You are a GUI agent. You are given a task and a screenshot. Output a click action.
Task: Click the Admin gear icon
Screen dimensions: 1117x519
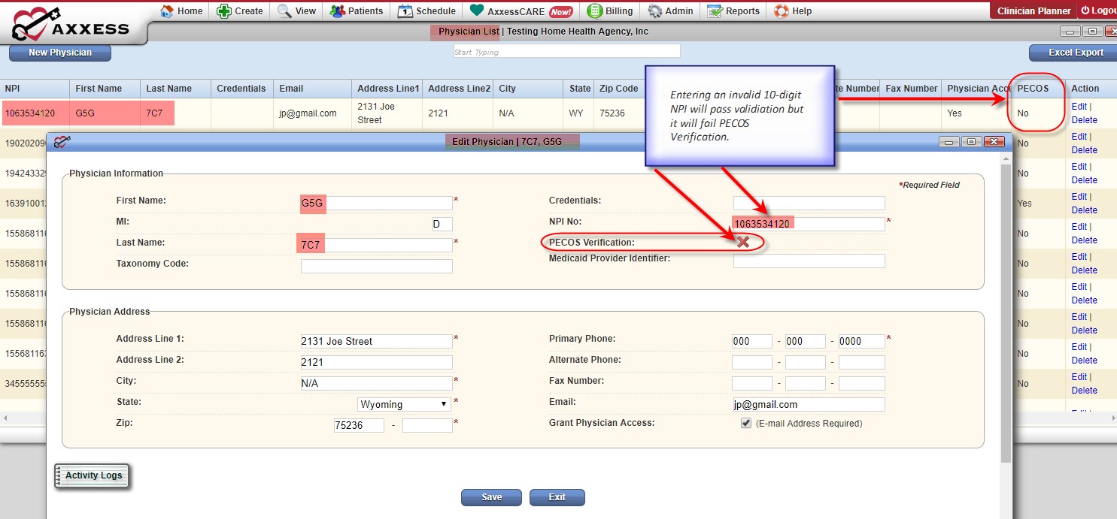click(654, 11)
